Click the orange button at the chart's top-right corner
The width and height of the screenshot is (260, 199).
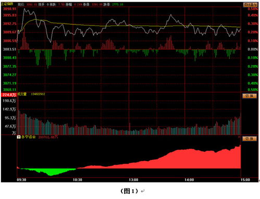click(250, 5)
